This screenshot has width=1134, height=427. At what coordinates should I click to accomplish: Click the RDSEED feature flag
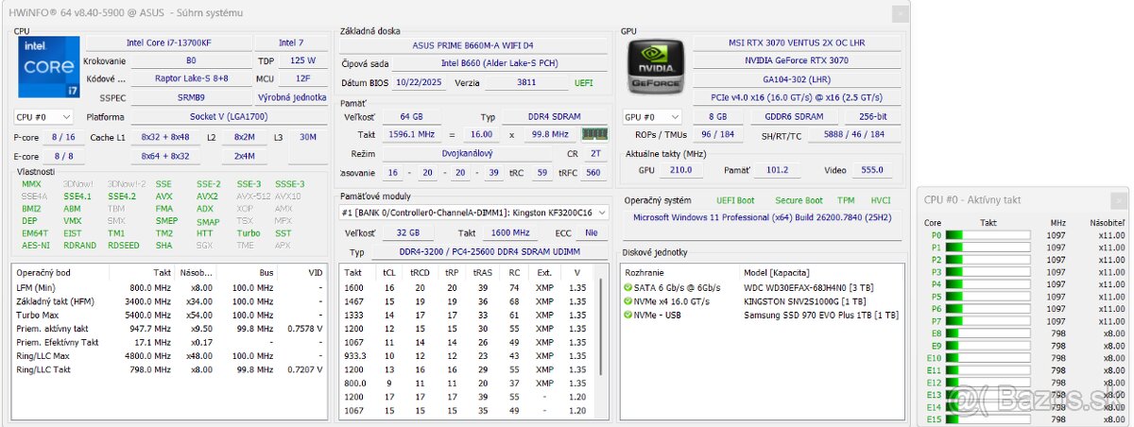[123, 246]
